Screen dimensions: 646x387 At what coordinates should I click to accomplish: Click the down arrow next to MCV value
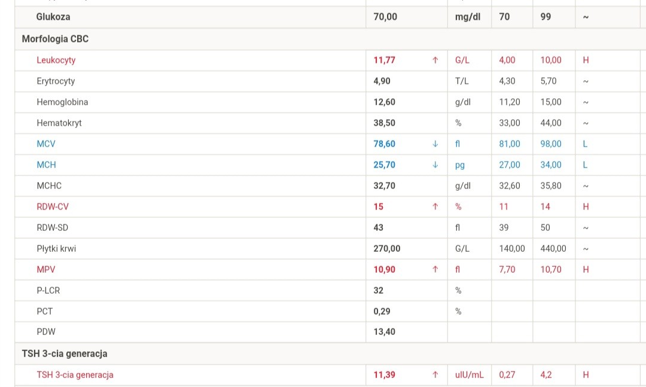click(x=435, y=144)
